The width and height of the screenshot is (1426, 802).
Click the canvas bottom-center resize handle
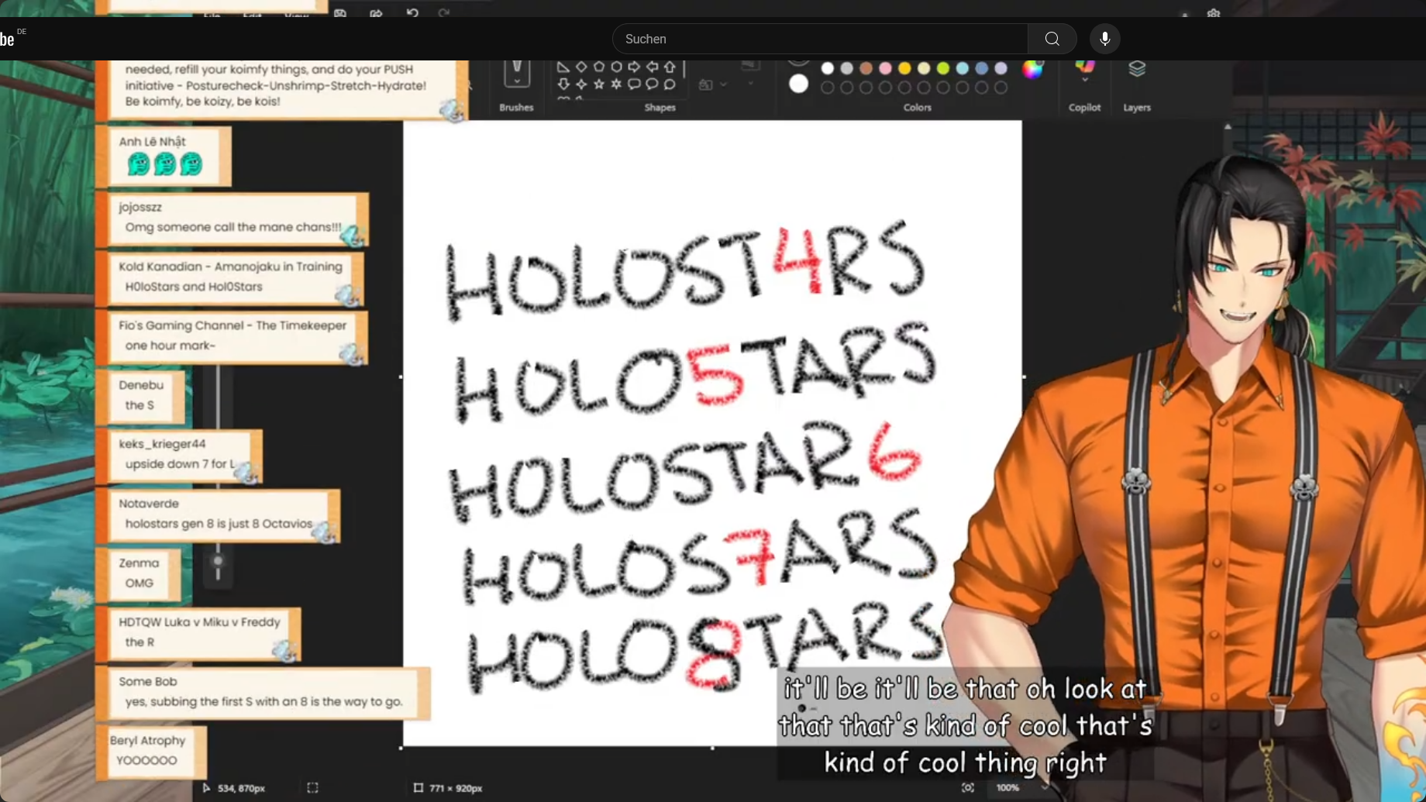[712, 748]
